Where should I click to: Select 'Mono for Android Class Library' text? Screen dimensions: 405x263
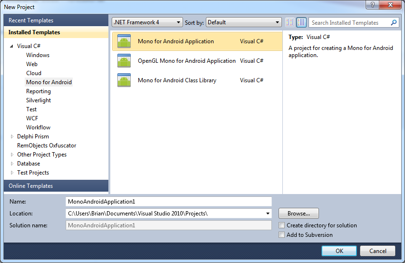tap(177, 80)
